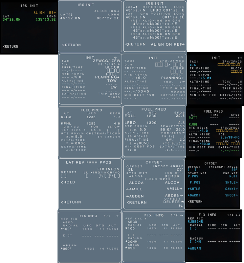Select end waypoint RJTT on black OFFSET page
Screen dimensions: 244x263
point(233,176)
